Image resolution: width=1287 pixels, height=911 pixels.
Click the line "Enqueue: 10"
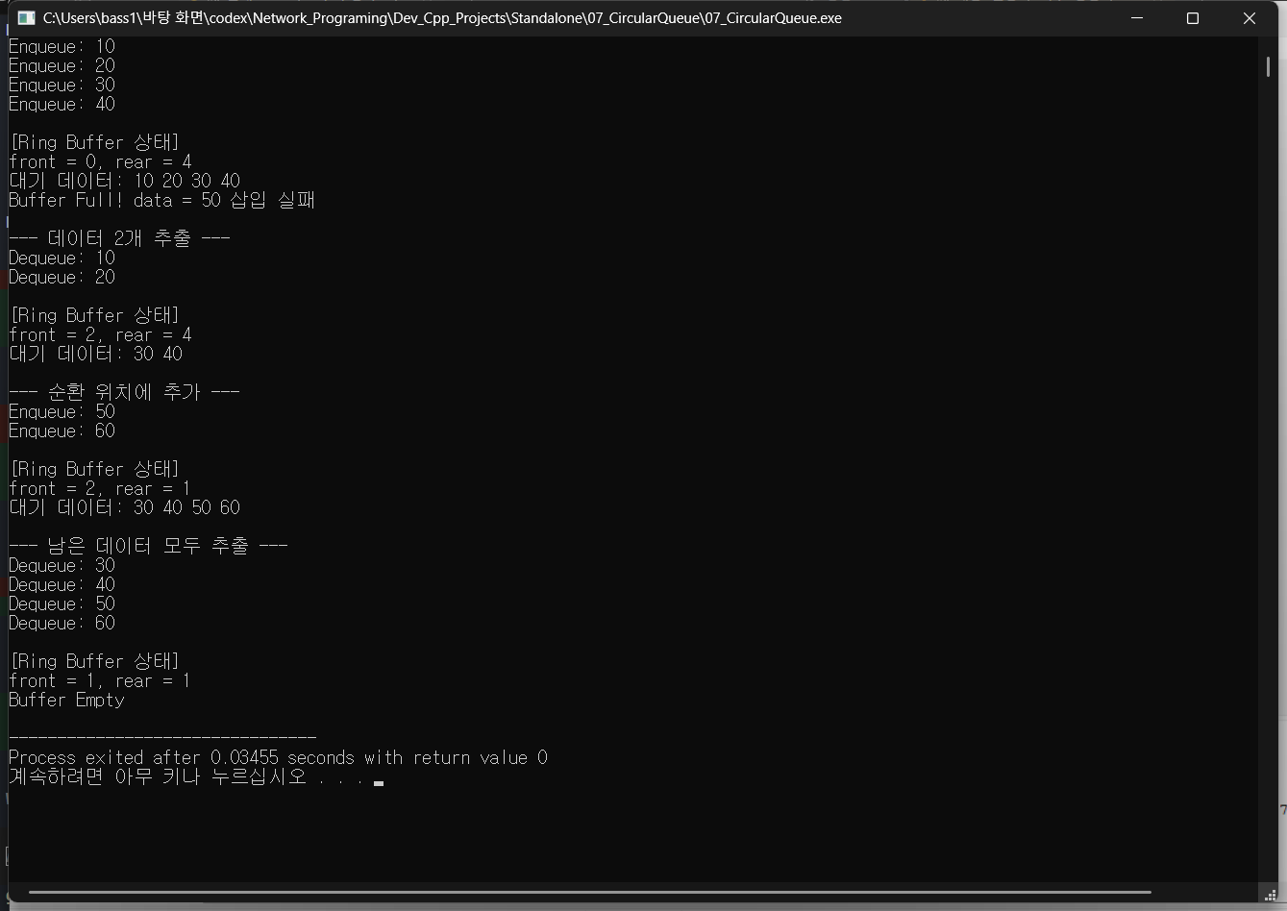coord(62,47)
